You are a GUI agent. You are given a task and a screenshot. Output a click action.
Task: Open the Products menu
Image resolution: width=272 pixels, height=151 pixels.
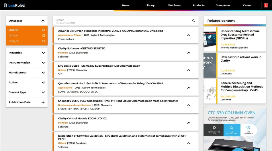point(199,5)
